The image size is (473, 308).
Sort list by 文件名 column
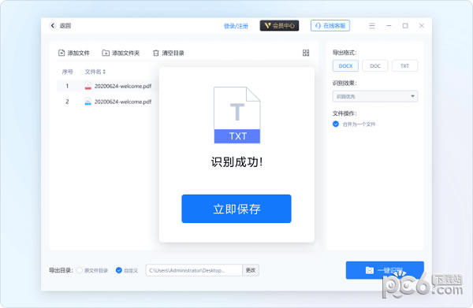95,72
